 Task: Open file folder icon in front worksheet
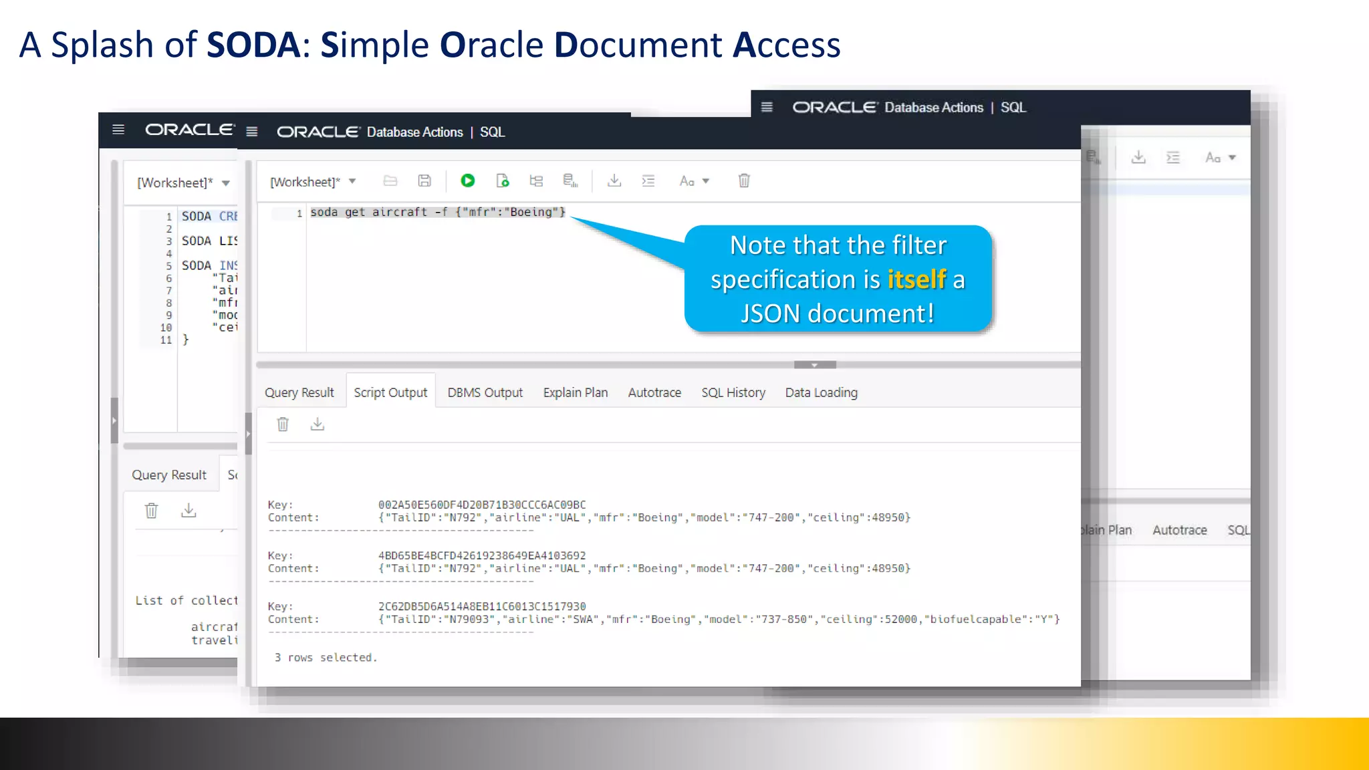390,180
